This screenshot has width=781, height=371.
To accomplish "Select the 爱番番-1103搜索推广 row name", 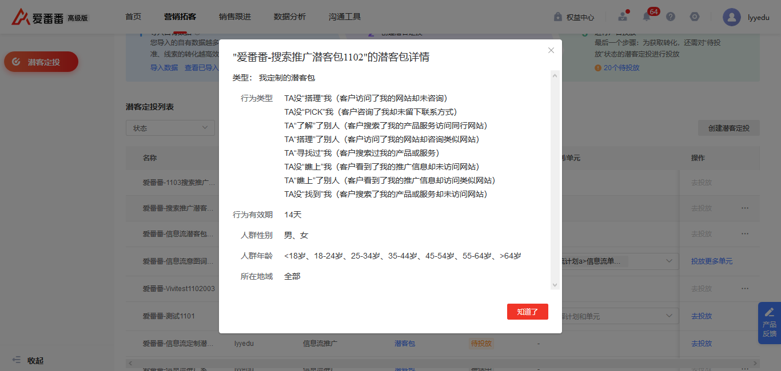I will pos(179,183).
